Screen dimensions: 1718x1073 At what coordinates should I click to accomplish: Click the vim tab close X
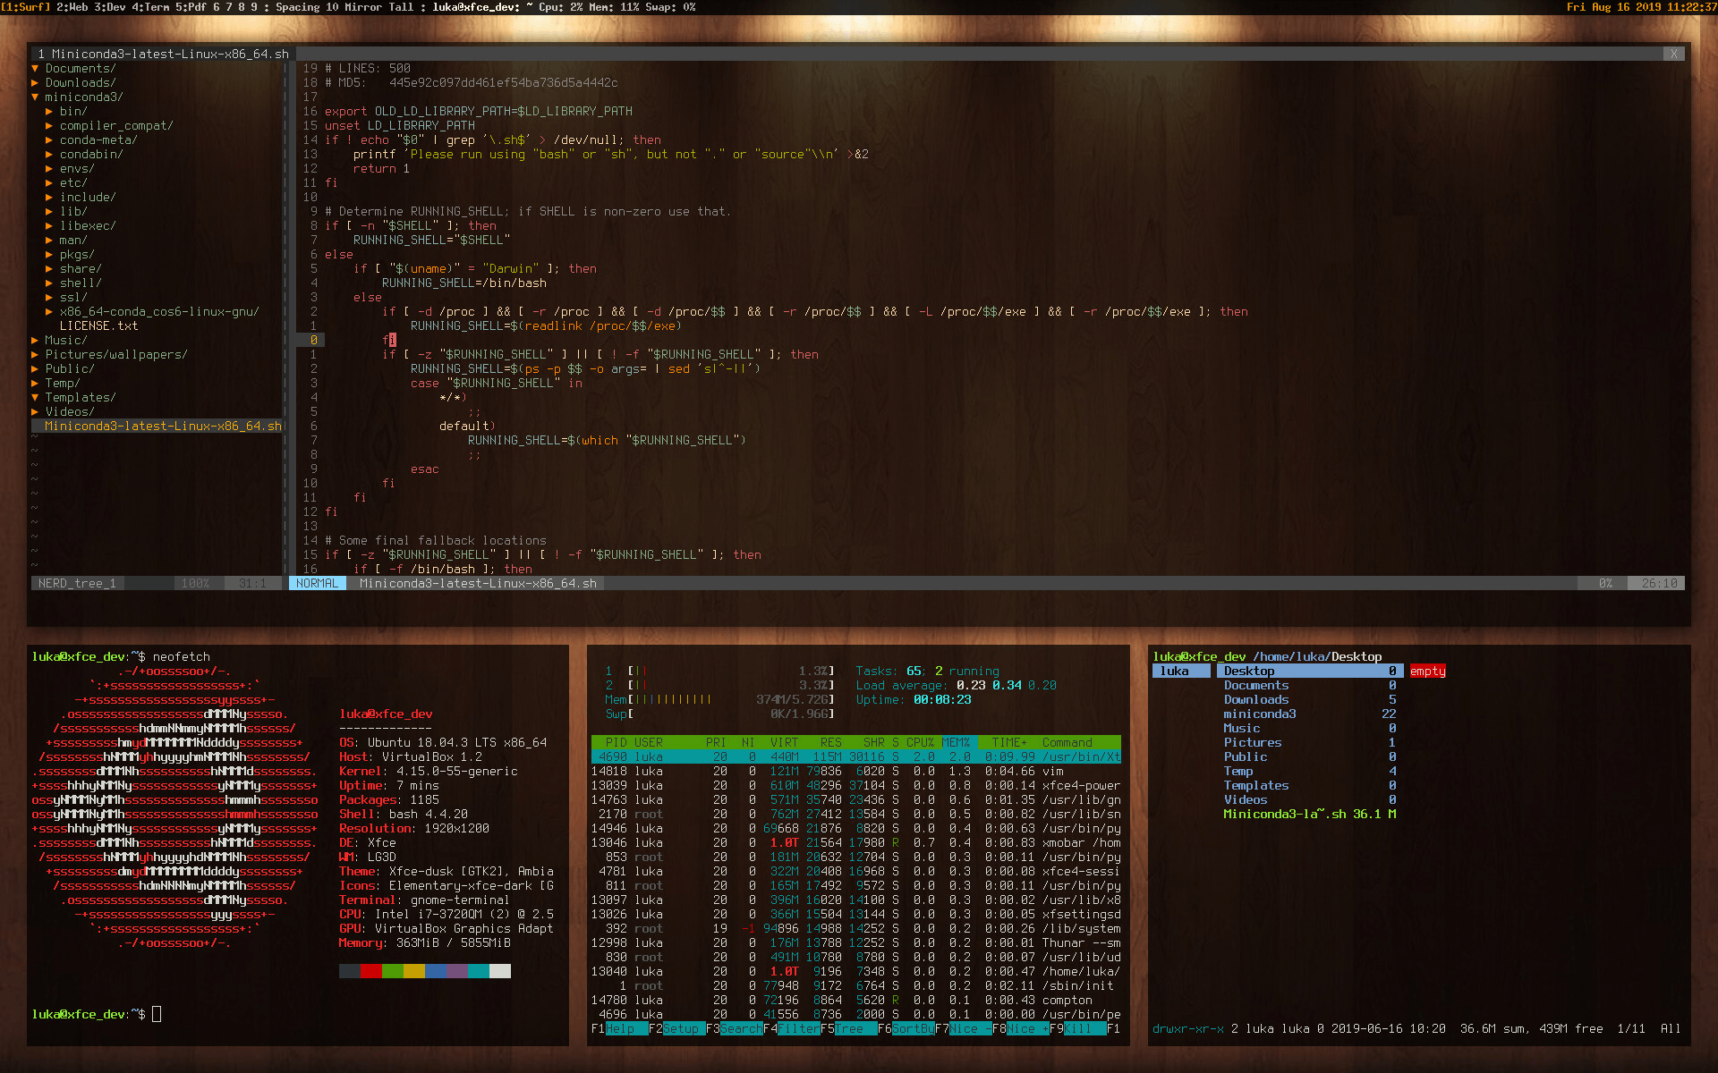(x=1673, y=54)
